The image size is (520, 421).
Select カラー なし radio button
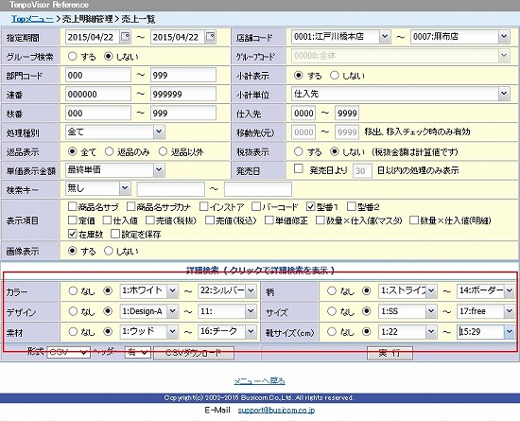coord(73,291)
